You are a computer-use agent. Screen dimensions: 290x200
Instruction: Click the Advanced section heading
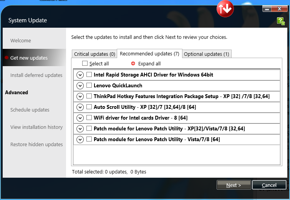click(17, 92)
